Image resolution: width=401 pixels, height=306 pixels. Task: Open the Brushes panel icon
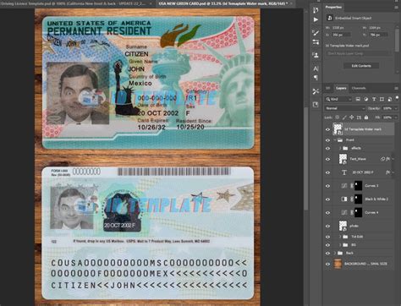pyautogui.click(x=316, y=33)
